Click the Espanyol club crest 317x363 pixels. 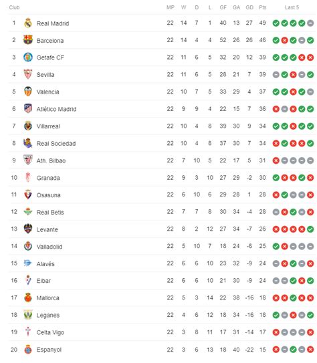[x=28, y=350]
